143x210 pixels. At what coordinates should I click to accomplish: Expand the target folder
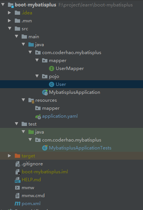coord(9,156)
